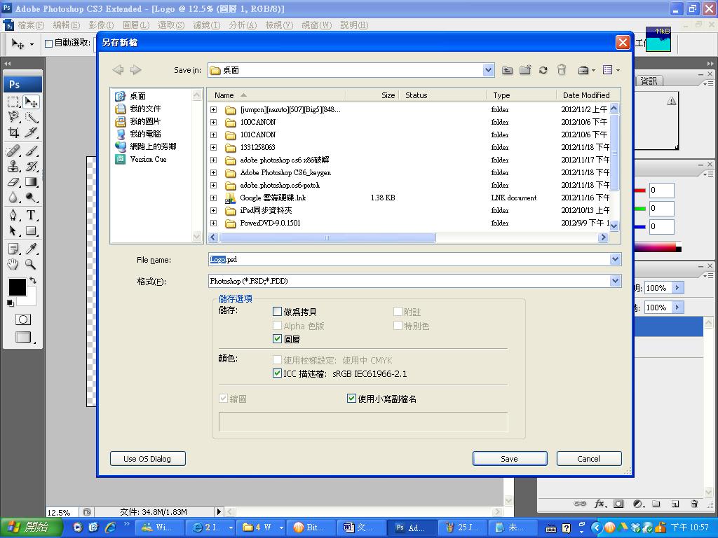Viewport: 718px width, 538px height.
Task: Swap foreground and background colors
Action: [33, 280]
